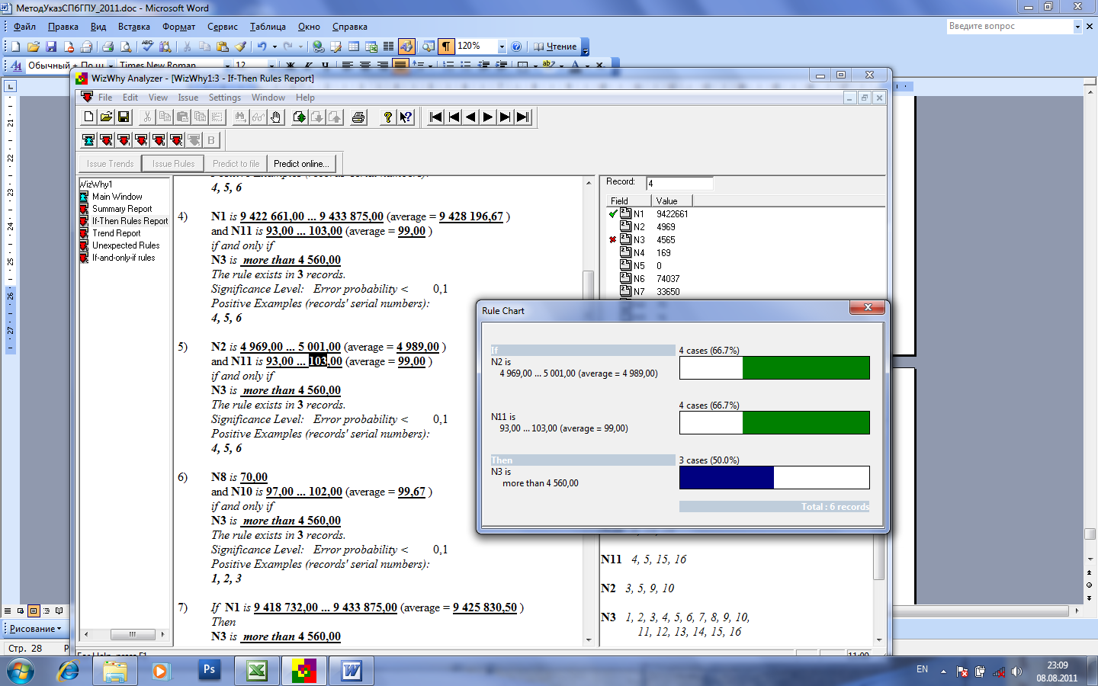Open the Help menu in WizWhy
Image resolution: width=1098 pixels, height=686 pixels.
click(x=305, y=98)
